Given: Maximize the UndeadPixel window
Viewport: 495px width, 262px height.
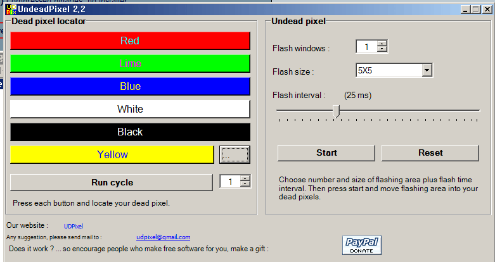Looking at the screenshot, I should 476,9.
